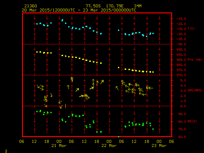The height and width of the screenshot is (153, 204).
Task: Click the -15.0 temperature tick value
Action: pos(181,18)
